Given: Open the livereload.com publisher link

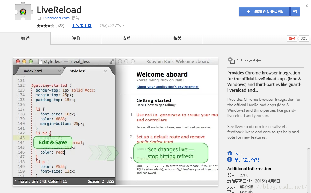Looking at the screenshot, I should (56, 18).
